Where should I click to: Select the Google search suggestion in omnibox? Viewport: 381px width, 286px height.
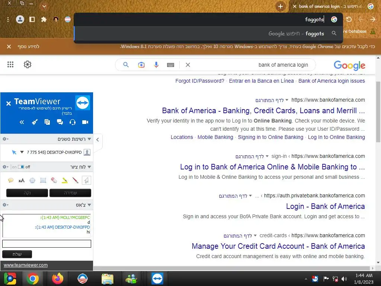(208, 34)
